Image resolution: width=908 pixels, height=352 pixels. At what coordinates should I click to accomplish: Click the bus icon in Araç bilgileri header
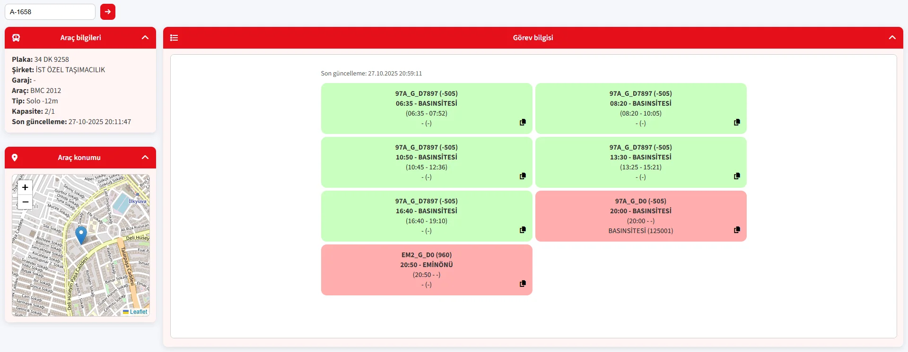coord(16,38)
